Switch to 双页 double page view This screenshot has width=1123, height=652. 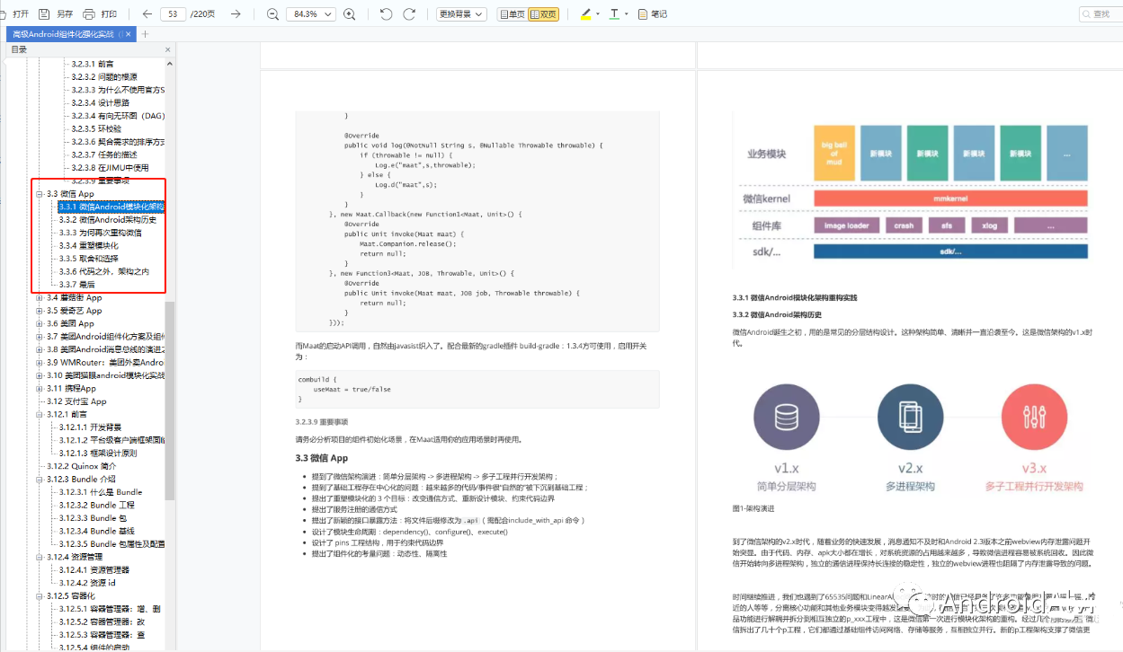[543, 14]
